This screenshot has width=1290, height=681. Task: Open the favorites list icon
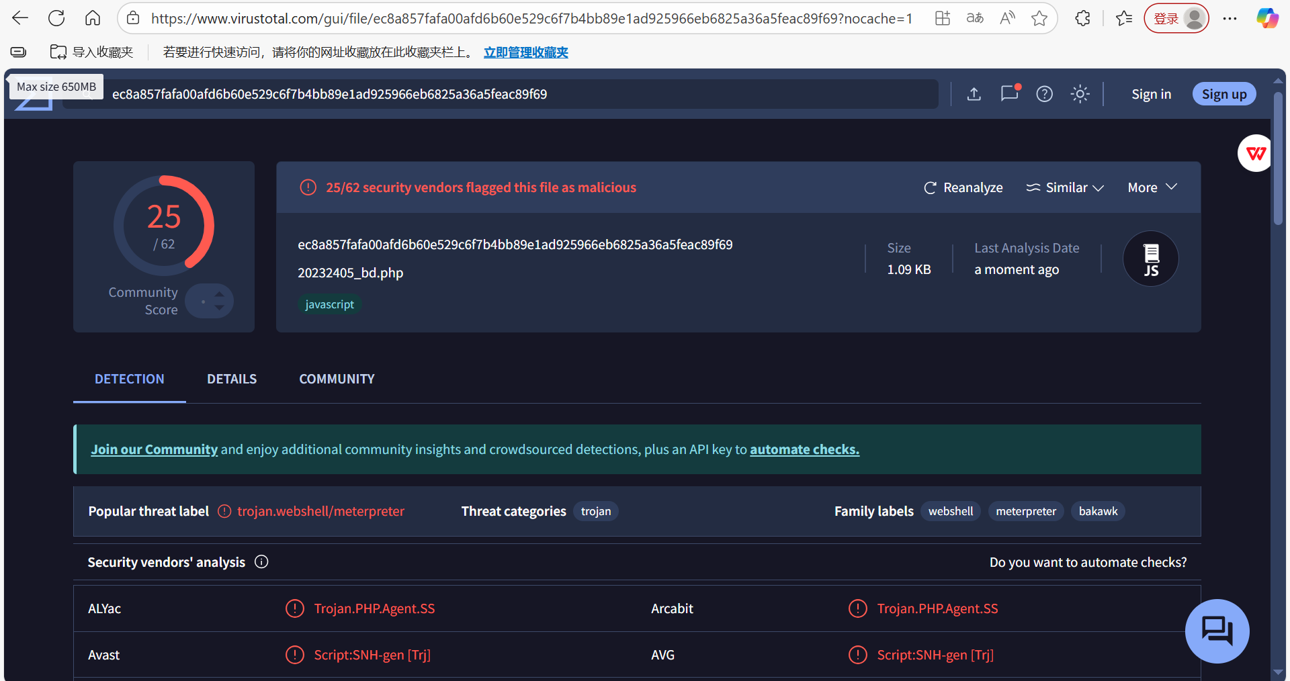point(1124,18)
